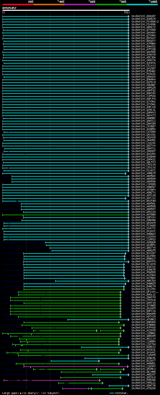Image resolution: width=160 pixels, height=395 pixels.
Task: Click UniRef100_A7QZU6 label
Action: pos(143,388)
